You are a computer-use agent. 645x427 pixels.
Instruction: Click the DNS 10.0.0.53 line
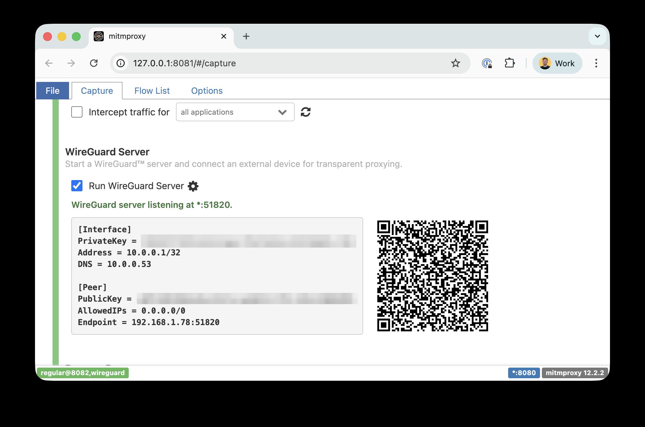pos(114,264)
